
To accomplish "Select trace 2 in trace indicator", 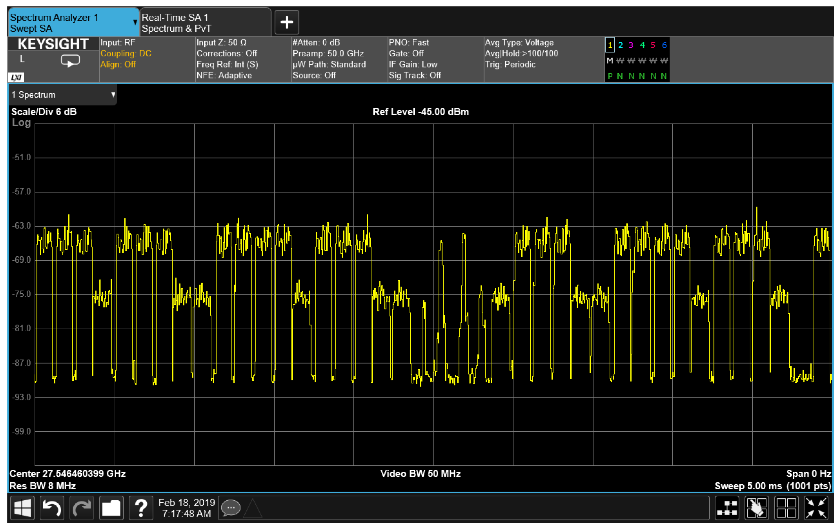I will click(x=621, y=45).
